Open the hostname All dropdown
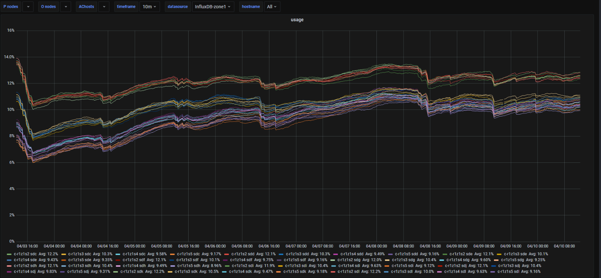This screenshot has width=601, height=278. (272, 7)
